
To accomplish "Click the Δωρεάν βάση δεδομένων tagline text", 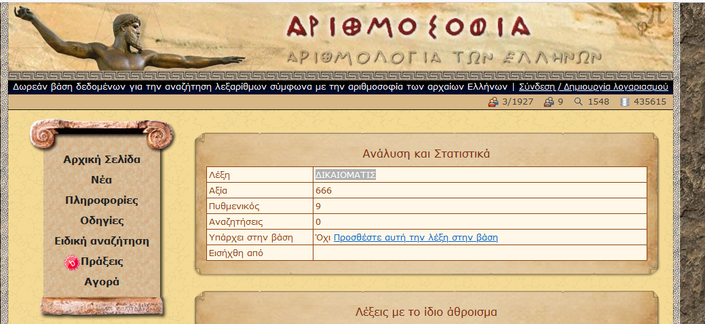I will click(x=261, y=87).
